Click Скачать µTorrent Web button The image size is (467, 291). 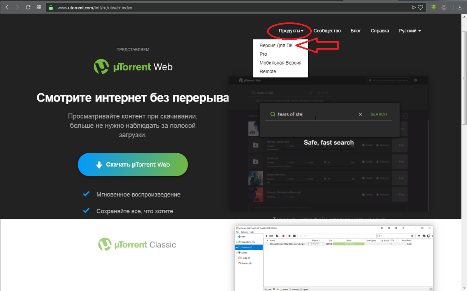point(133,165)
